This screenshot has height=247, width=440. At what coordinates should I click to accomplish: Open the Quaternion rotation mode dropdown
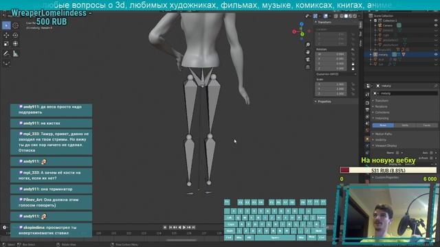pyautogui.click(x=336, y=74)
